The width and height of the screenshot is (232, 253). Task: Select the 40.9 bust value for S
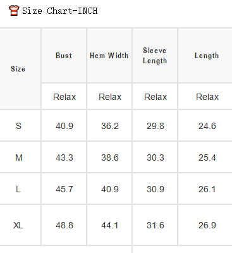[64, 126]
